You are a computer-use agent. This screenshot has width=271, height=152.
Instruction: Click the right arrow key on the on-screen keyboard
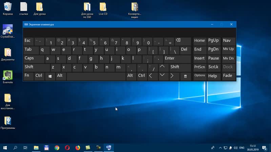(174, 76)
